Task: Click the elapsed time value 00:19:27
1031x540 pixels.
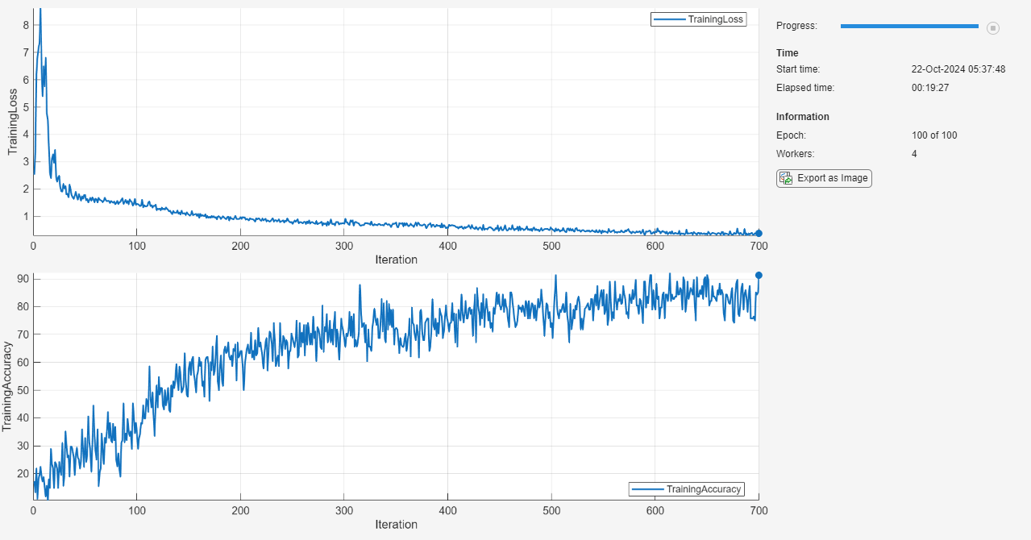Action: (930, 88)
